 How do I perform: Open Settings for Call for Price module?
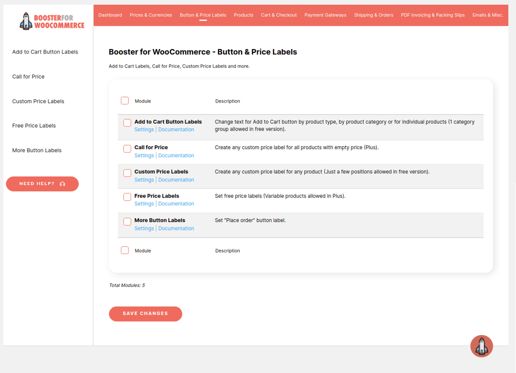click(144, 155)
